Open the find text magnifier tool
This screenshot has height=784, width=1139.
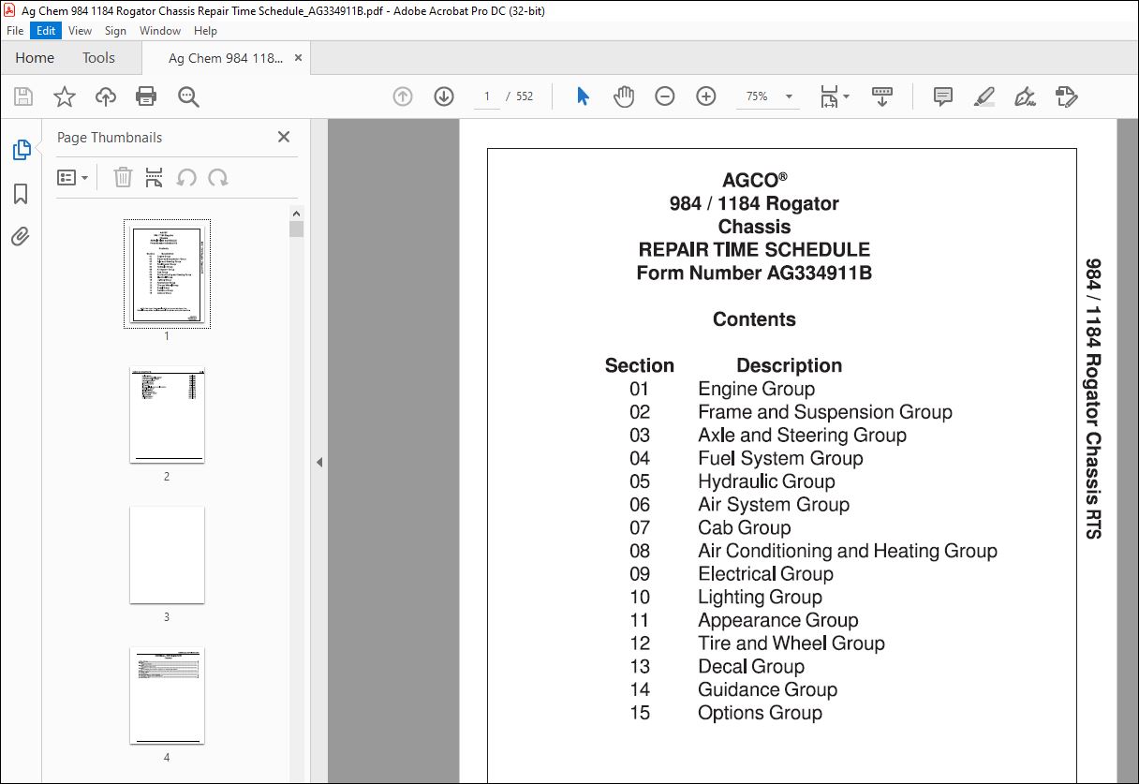(188, 96)
